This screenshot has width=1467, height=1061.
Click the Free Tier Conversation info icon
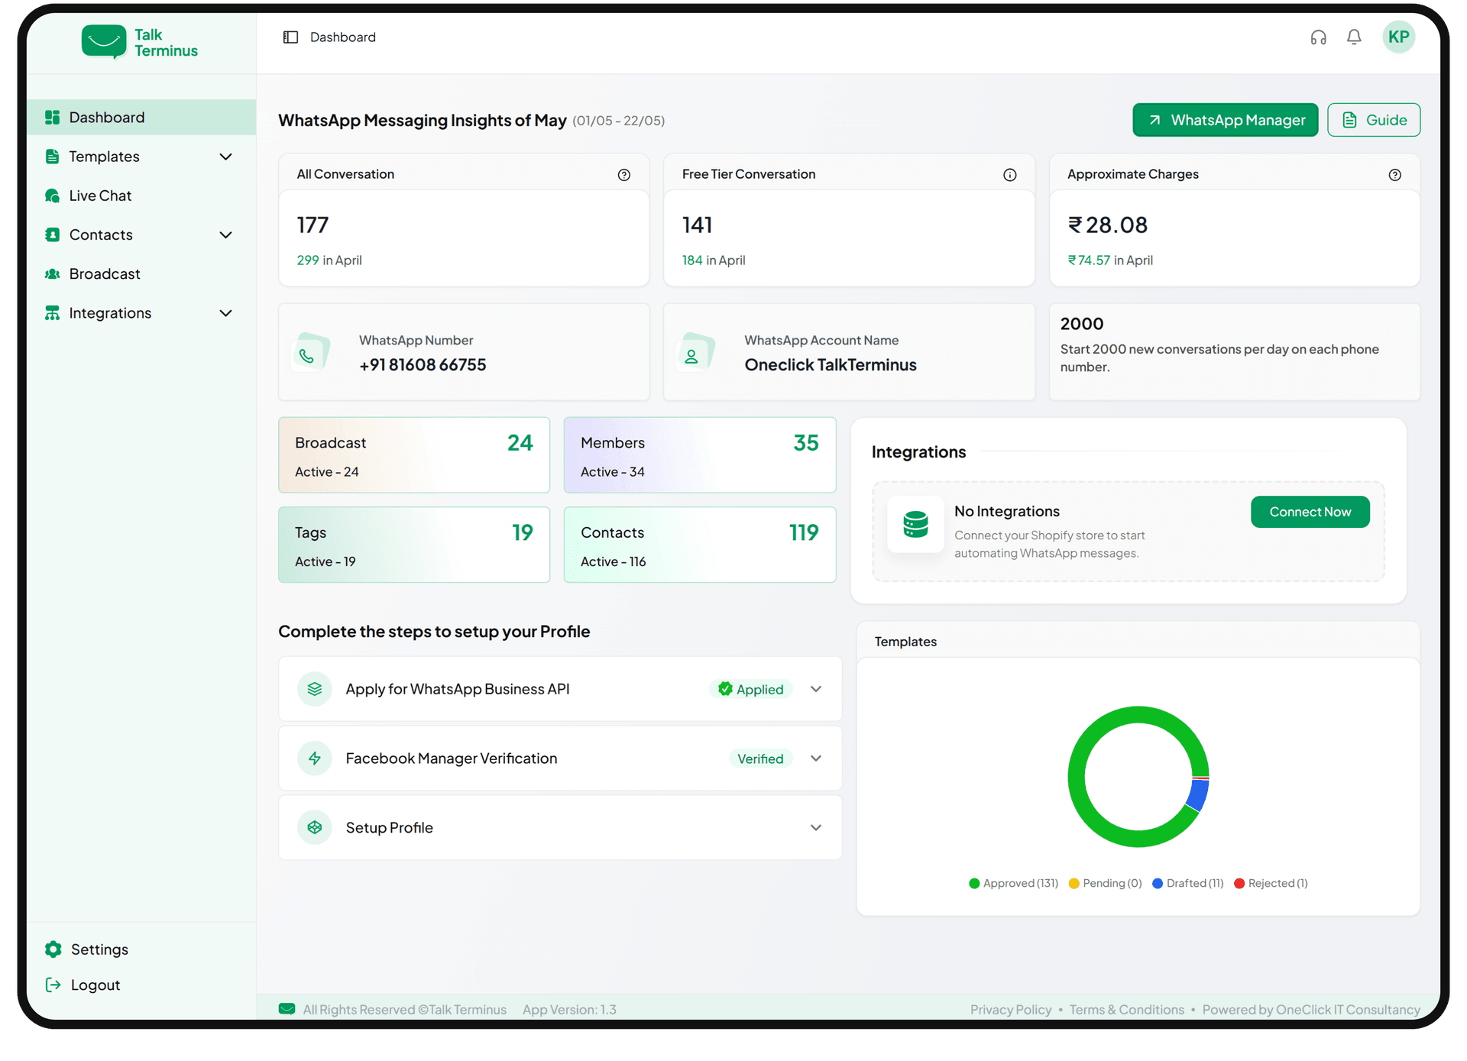(x=1009, y=175)
